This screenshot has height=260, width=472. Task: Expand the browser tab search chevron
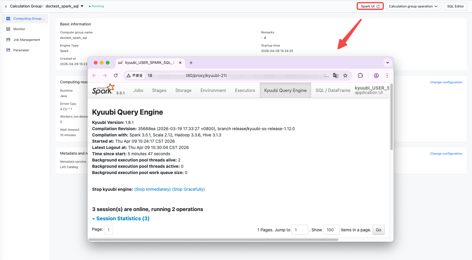point(388,63)
